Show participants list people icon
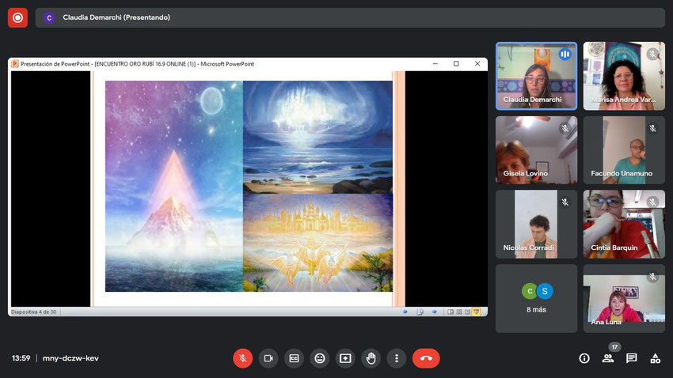 click(x=608, y=358)
